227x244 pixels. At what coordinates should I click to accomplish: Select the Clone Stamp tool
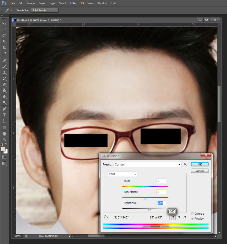coord(5,72)
